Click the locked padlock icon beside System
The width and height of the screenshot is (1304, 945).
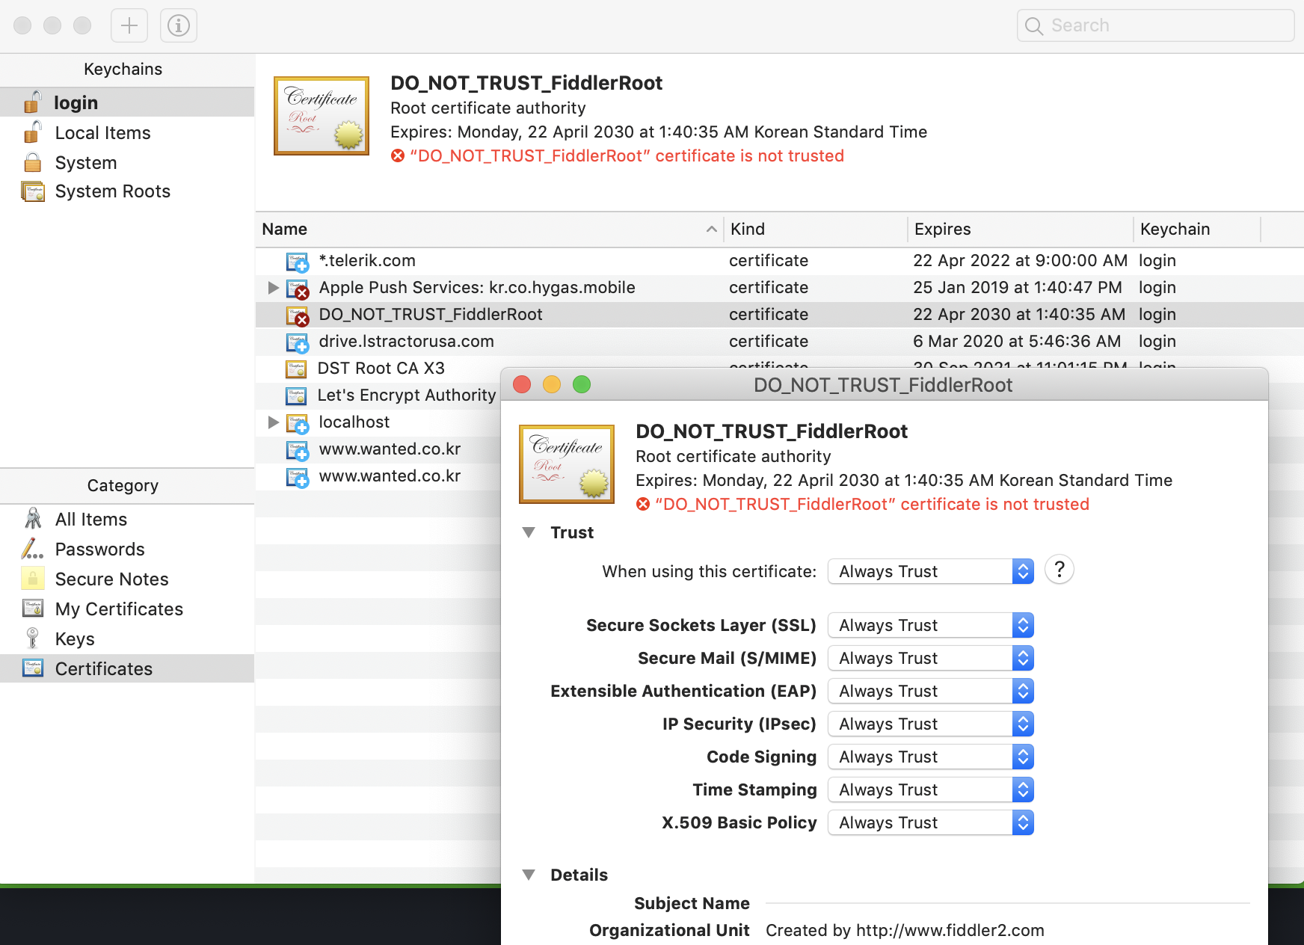pos(32,162)
